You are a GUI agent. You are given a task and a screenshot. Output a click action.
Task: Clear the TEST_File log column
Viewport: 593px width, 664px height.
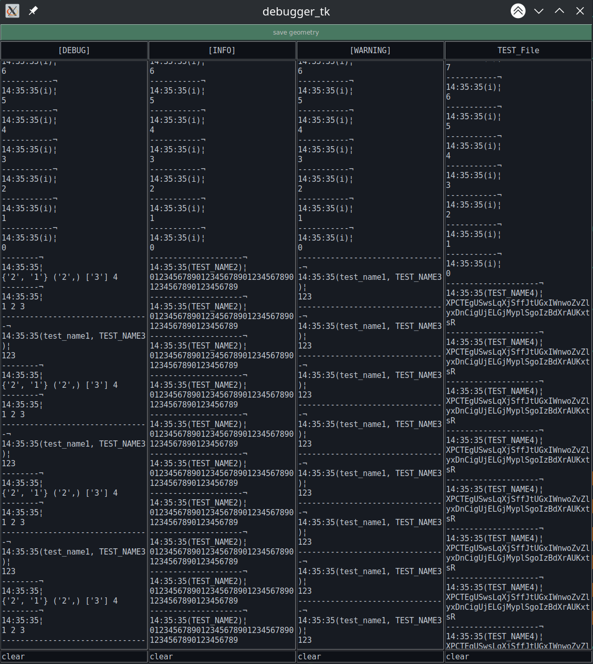(x=518, y=657)
